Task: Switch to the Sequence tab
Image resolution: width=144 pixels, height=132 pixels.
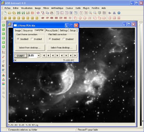Action: (x=28, y=31)
